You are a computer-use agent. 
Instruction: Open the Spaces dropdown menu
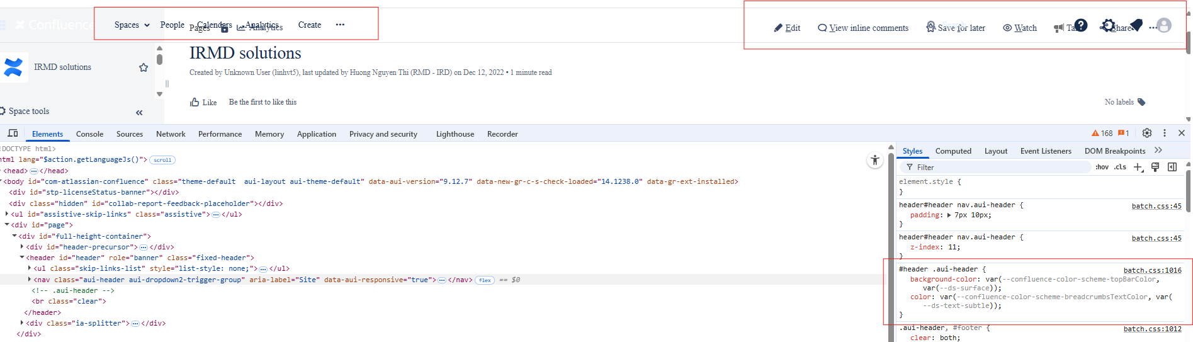(x=132, y=25)
